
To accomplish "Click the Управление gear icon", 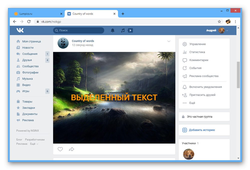I will pyautogui.click(x=185, y=44).
